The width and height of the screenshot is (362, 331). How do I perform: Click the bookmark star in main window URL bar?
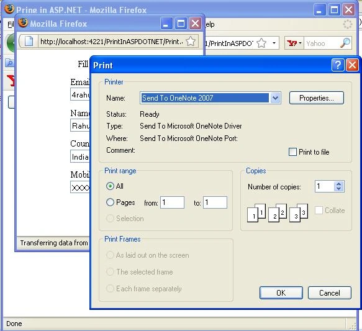coord(261,43)
